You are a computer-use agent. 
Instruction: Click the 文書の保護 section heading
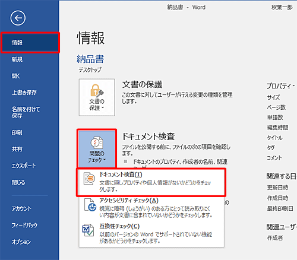(x=142, y=85)
